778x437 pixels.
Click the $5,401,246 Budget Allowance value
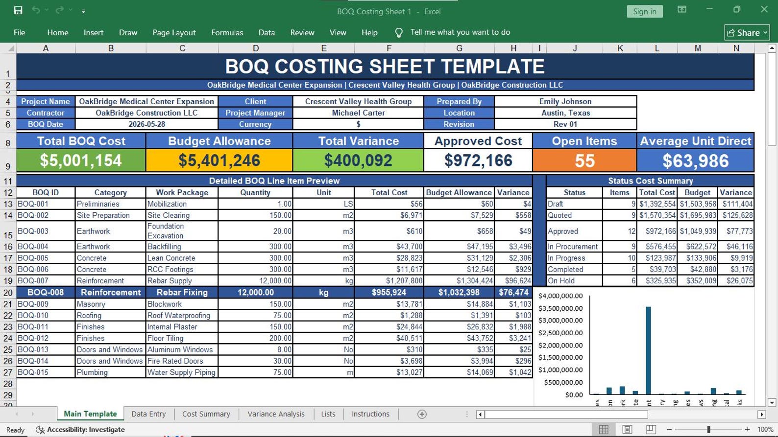pyautogui.click(x=219, y=161)
